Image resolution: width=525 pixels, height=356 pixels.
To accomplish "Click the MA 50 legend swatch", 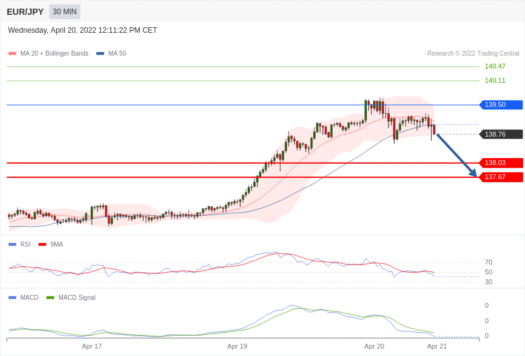I will 100,53.
